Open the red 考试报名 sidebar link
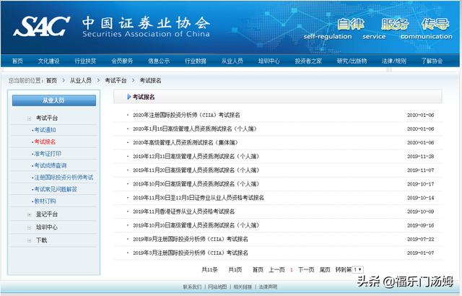This screenshot has height=296, width=462. pyautogui.click(x=45, y=142)
